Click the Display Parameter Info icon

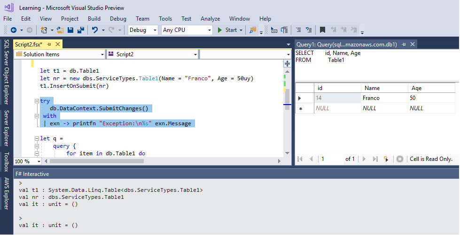point(284,30)
